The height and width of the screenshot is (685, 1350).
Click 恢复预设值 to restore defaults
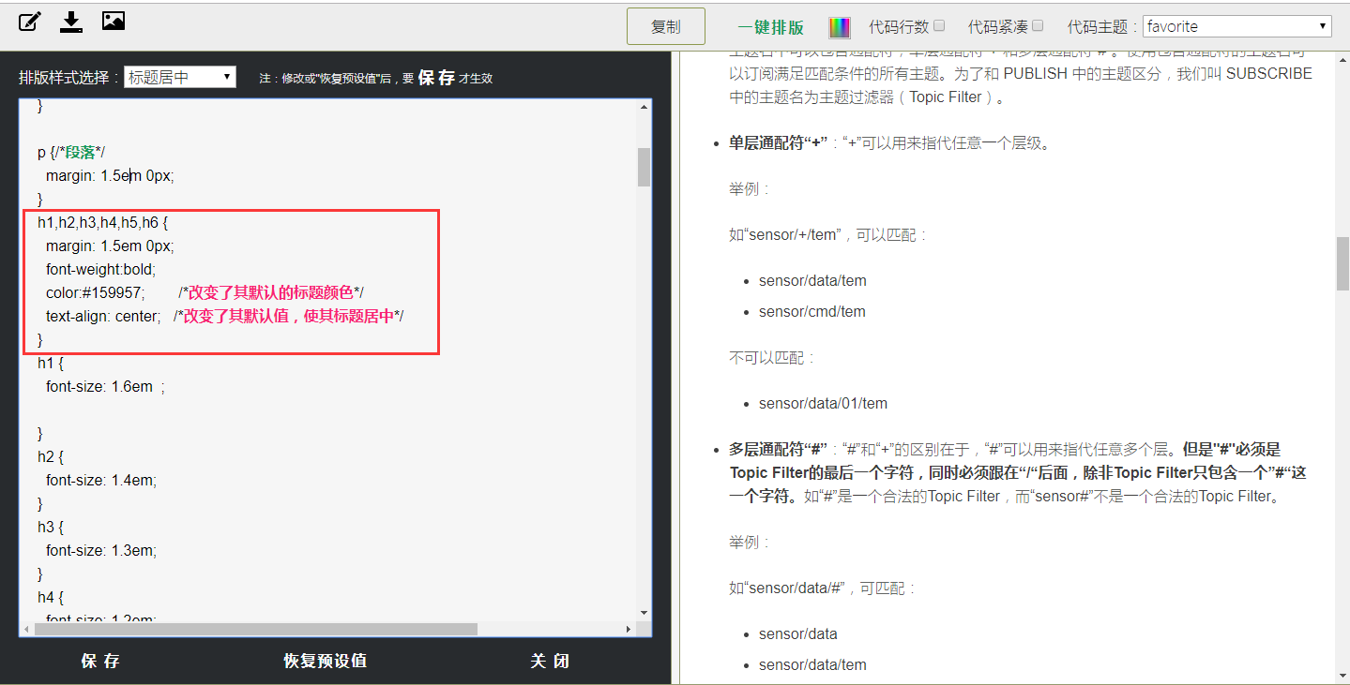coord(325,661)
